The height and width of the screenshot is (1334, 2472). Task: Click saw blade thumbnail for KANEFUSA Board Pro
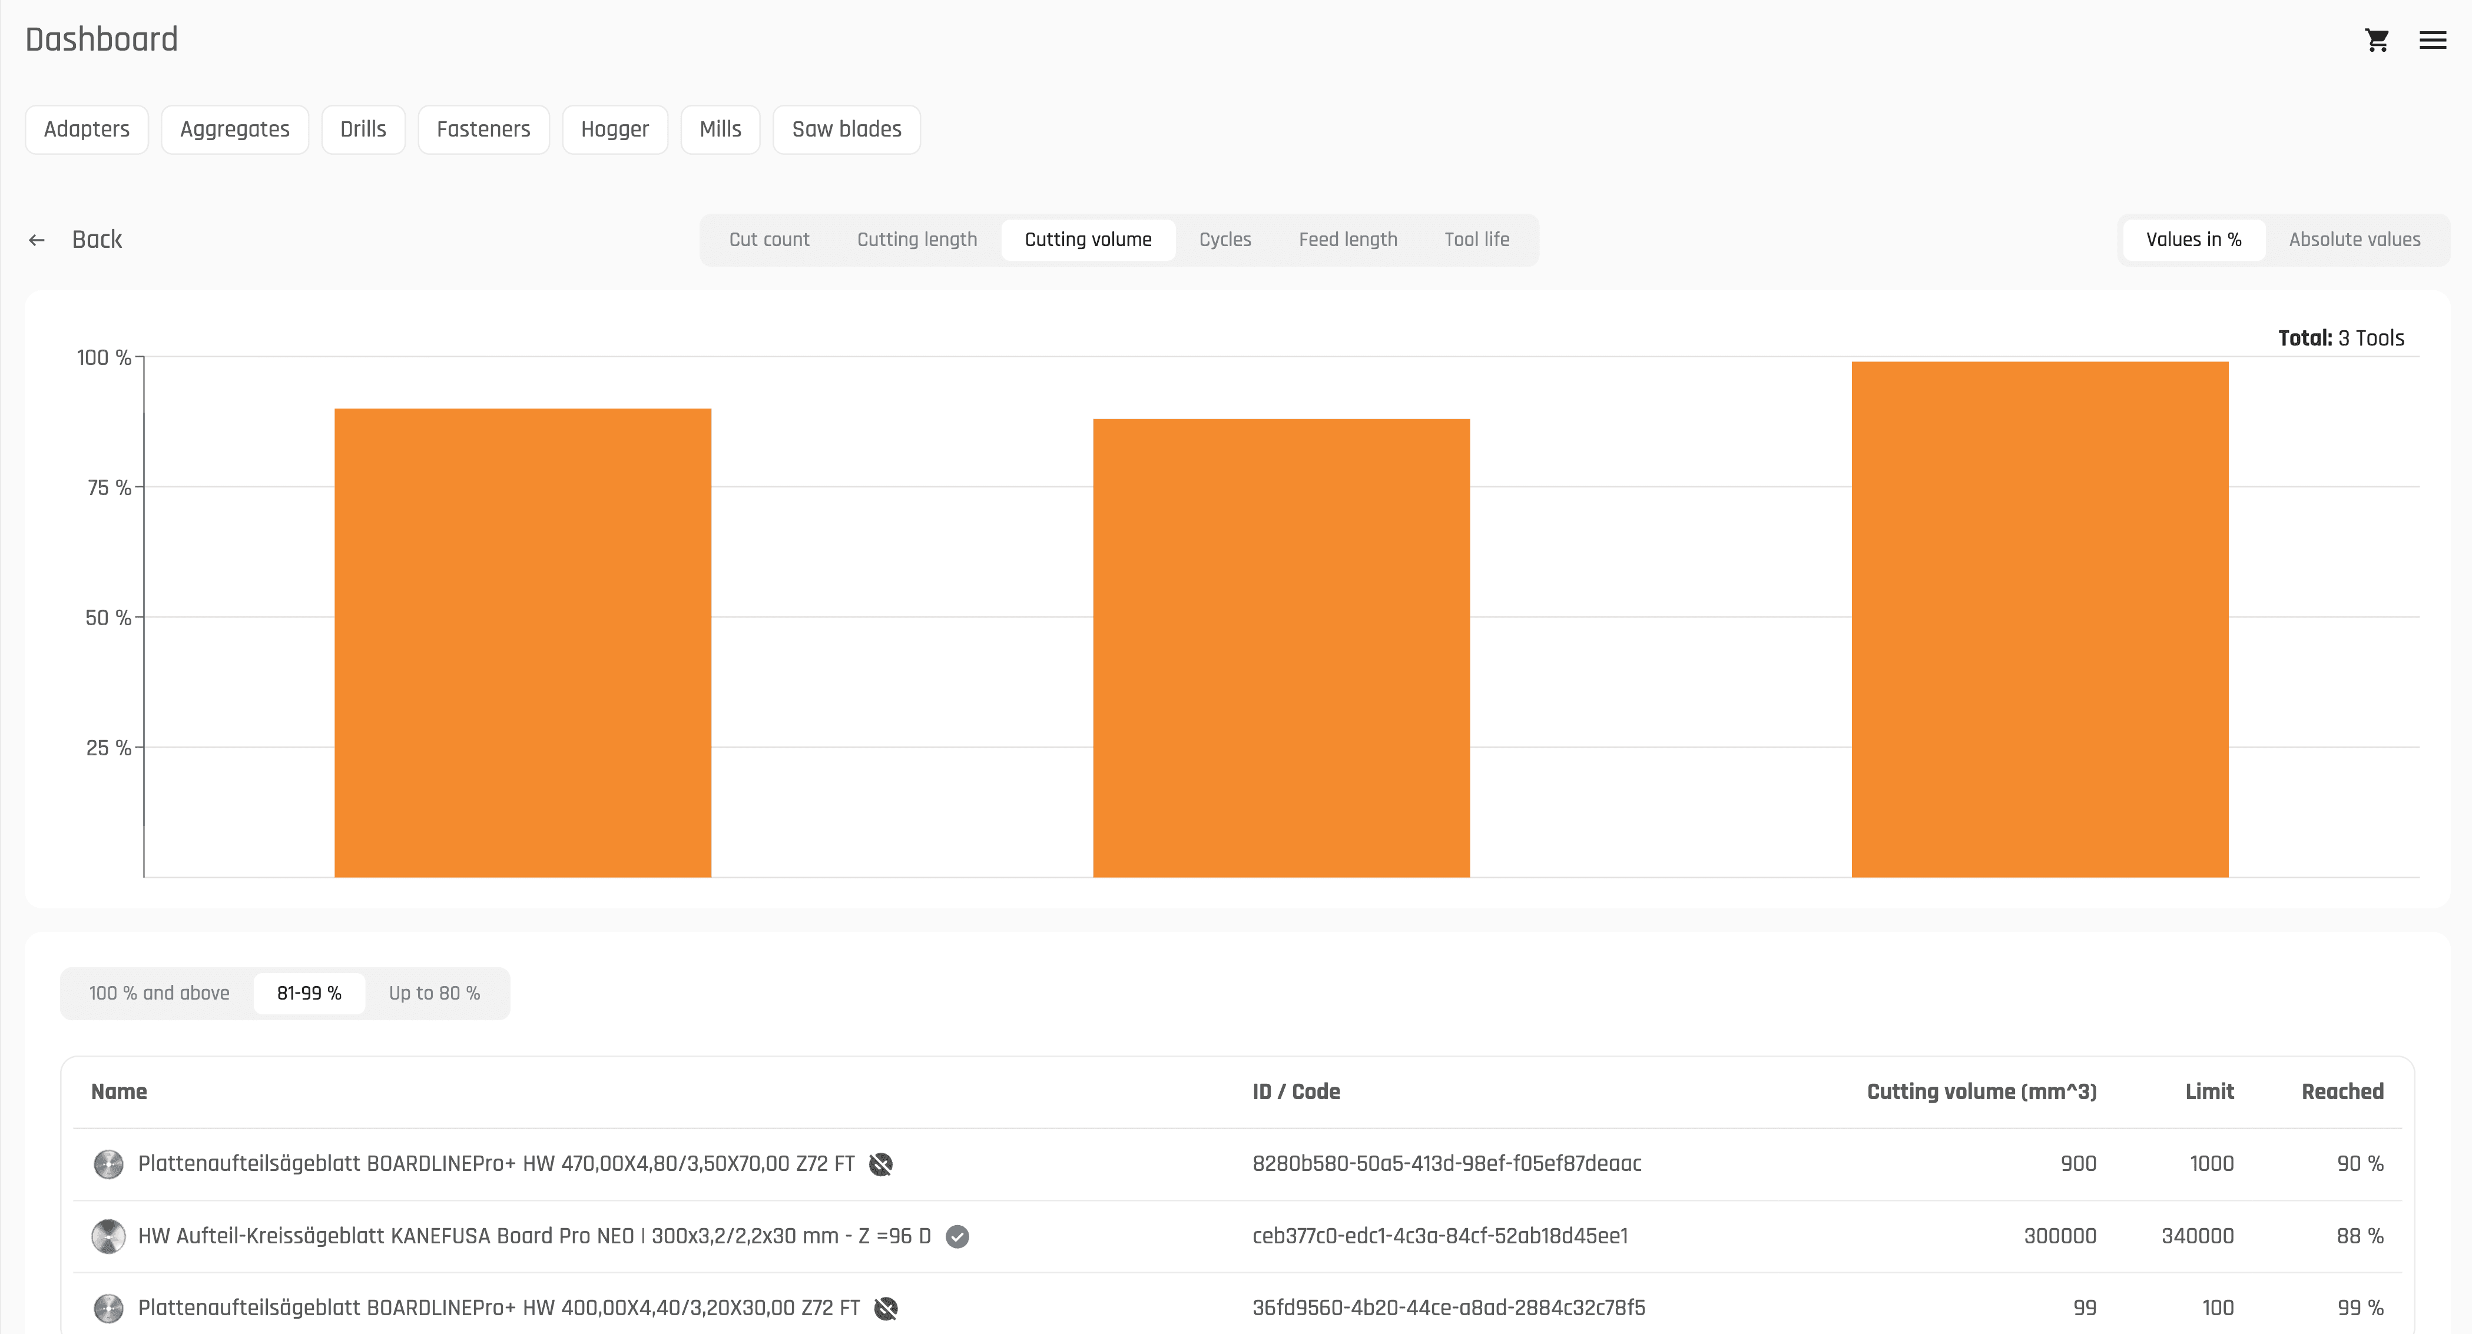click(108, 1236)
